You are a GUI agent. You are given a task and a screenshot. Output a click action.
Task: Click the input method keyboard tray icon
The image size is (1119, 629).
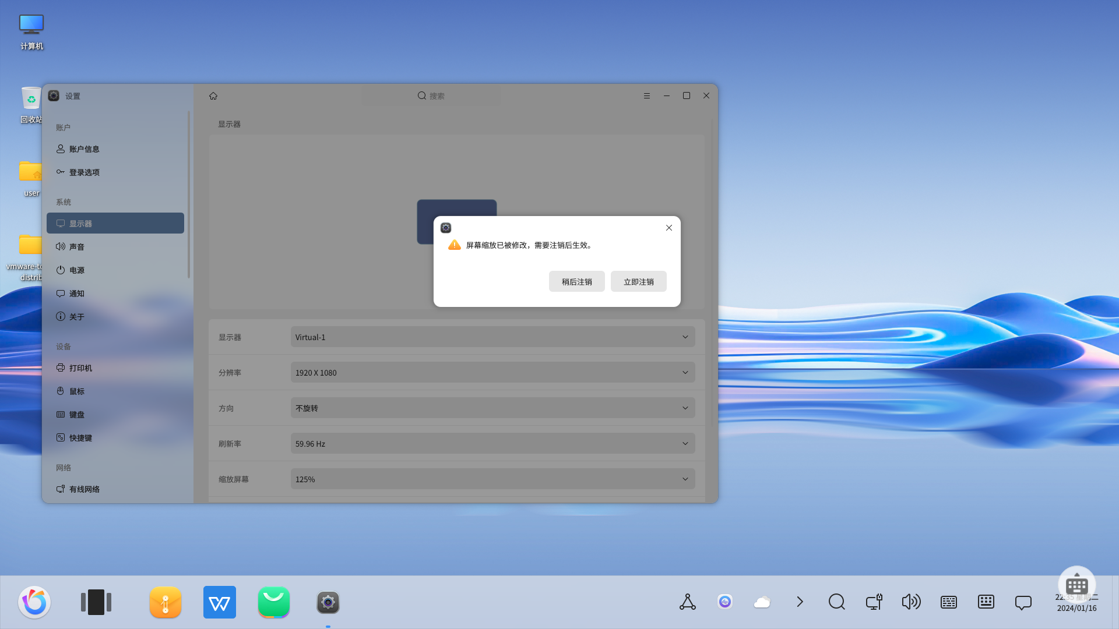coord(949,602)
